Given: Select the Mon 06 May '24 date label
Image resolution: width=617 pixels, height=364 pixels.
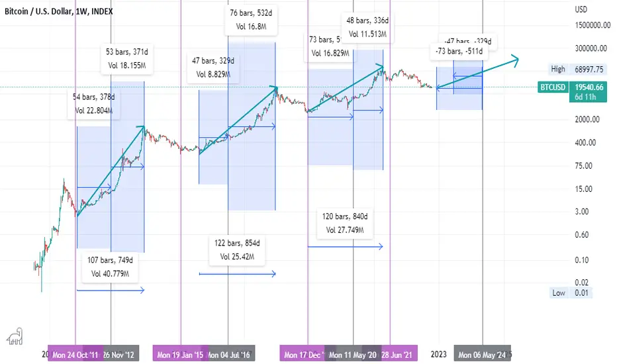Looking at the screenshot, I should tap(482, 355).
